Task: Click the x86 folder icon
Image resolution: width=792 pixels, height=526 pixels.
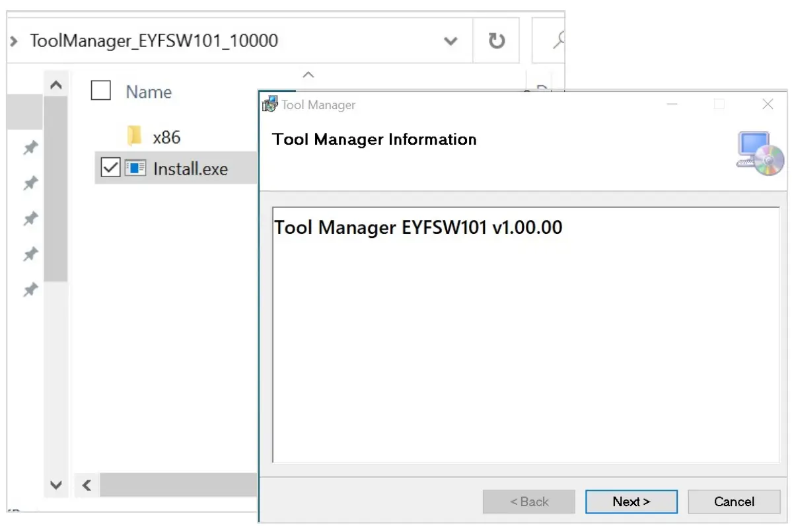Action: (x=134, y=137)
